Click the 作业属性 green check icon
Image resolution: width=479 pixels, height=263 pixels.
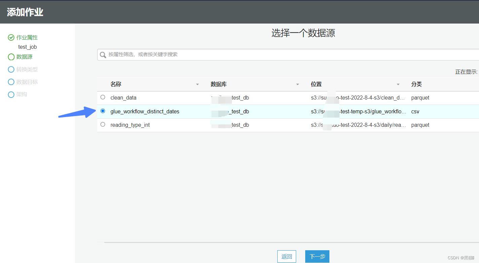(x=11, y=38)
